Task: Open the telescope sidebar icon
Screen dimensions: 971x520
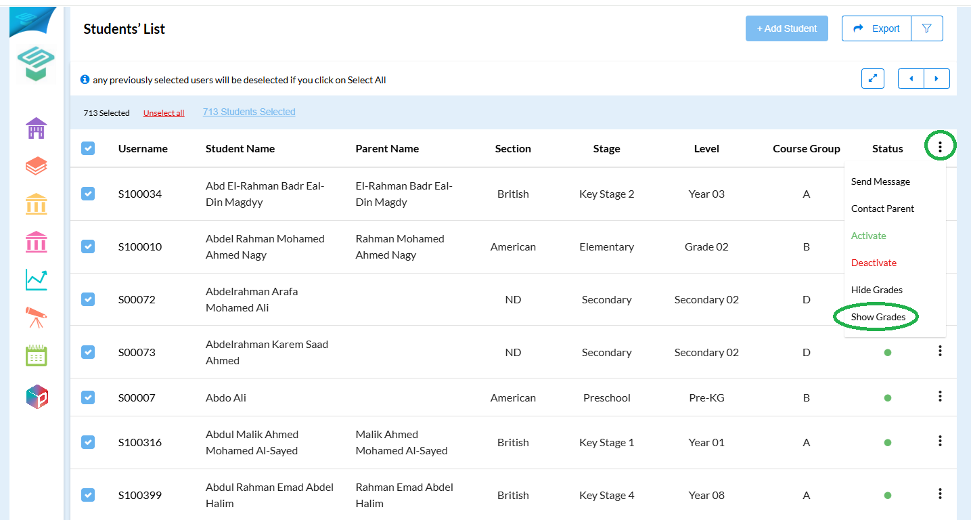Action: pos(36,317)
